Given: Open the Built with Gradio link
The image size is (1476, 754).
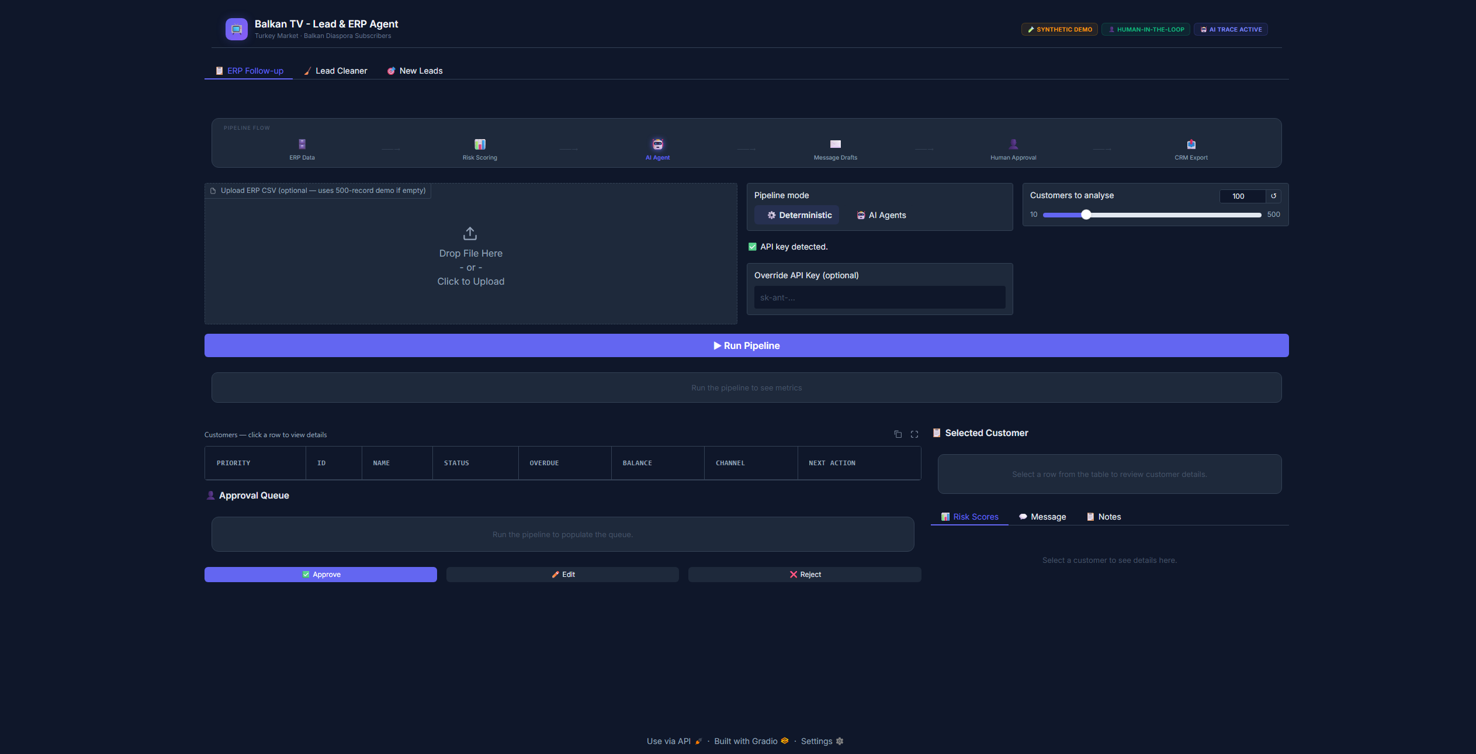Looking at the screenshot, I should (x=751, y=741).
